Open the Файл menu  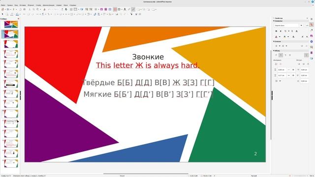pos(3,5)
